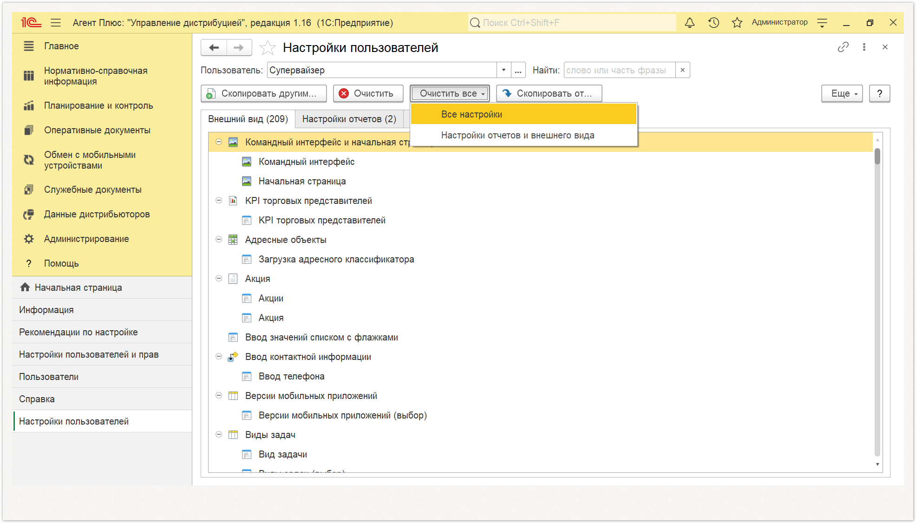Open Данные дистрибьюторов section

102,214
